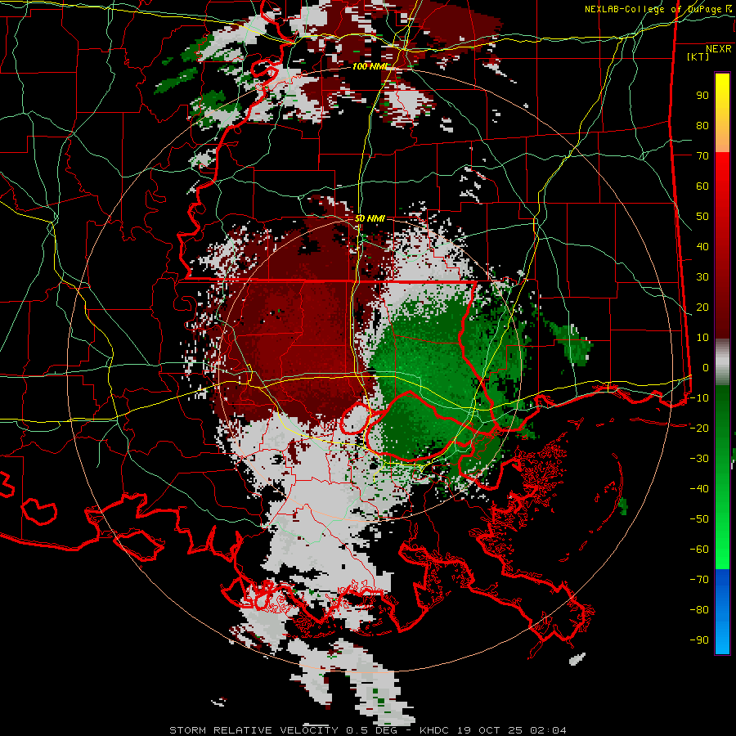Click the 70 value on velocity scale
This screenshot has width=736, height=736.
click(x=702, y=156)
